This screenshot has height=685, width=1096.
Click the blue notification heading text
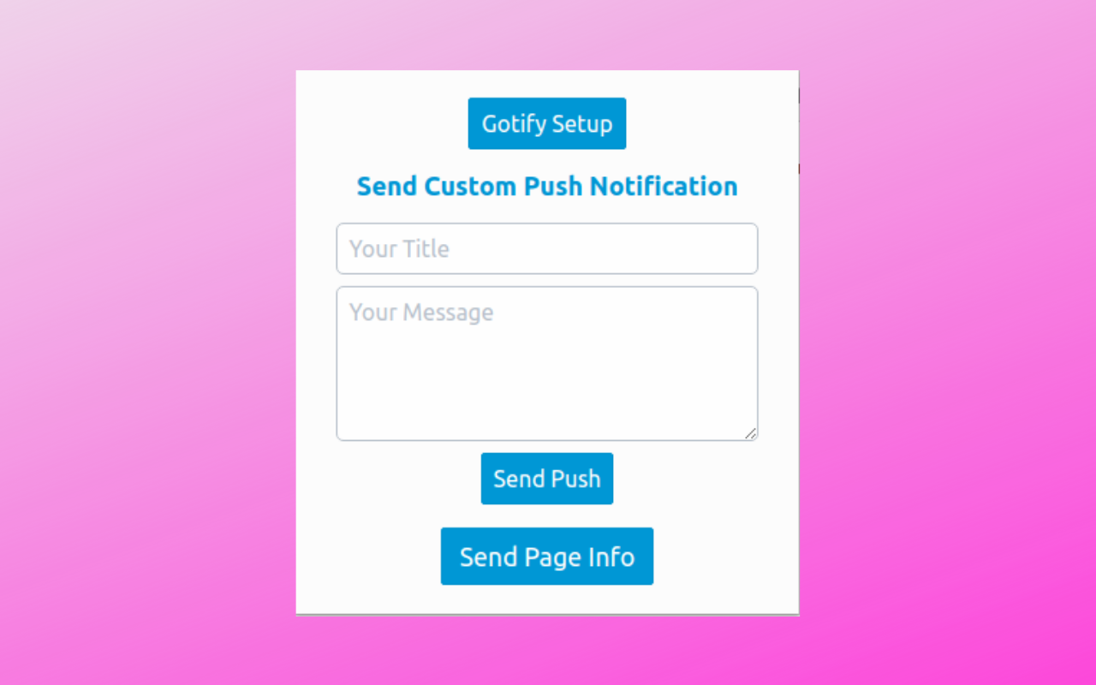(x=546, y=187)
